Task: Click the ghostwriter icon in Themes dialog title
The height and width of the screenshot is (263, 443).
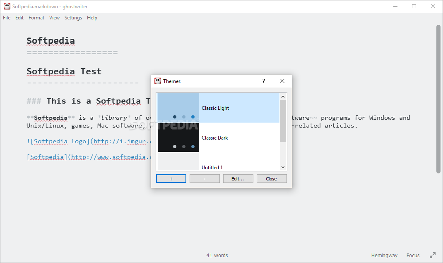Action: pyautogui.click(x=158, y=81)
